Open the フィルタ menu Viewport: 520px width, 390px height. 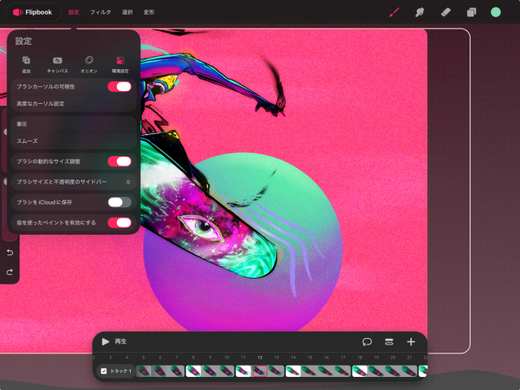pos(101,12)
